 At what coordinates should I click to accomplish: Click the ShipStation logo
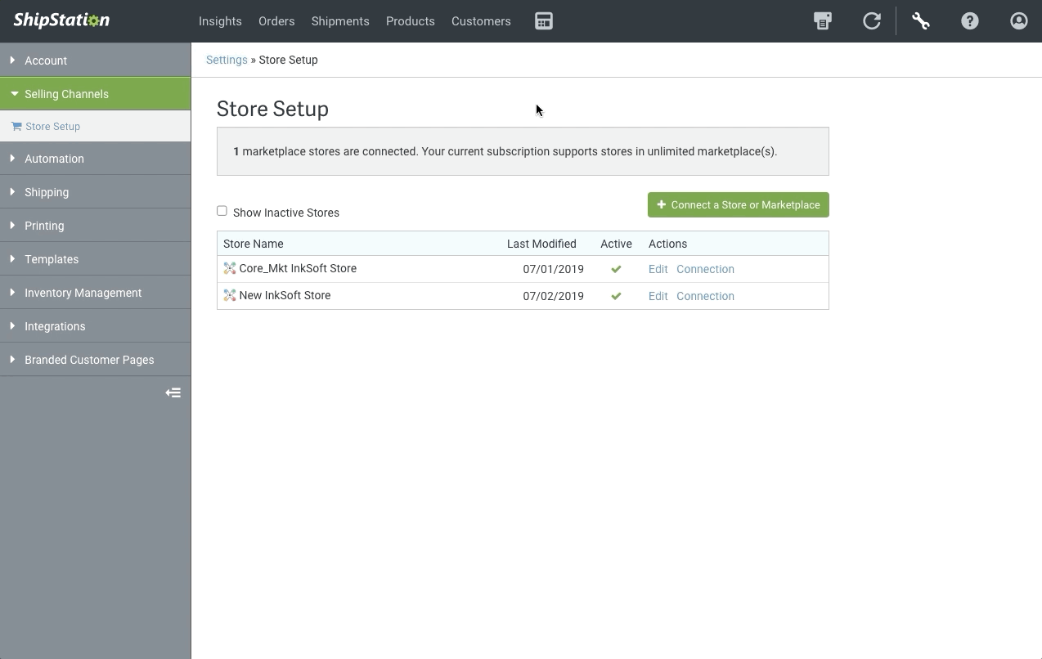pos(61,20)
